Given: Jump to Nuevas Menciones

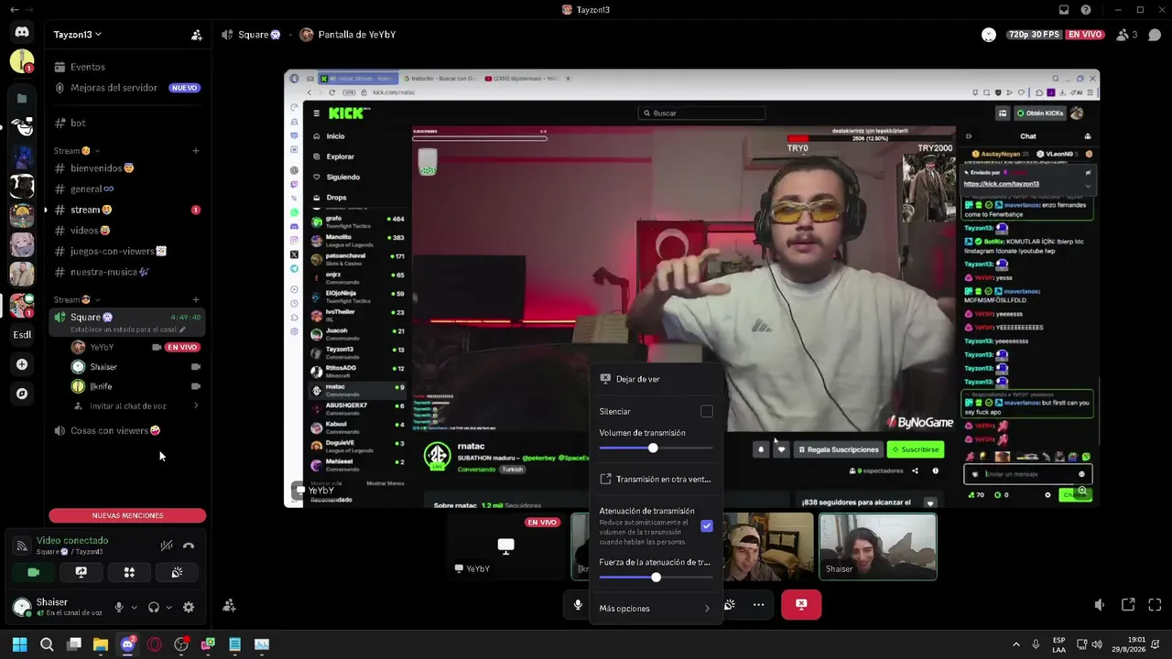Looking at the screenshot, I should click(x=127, y=515).
